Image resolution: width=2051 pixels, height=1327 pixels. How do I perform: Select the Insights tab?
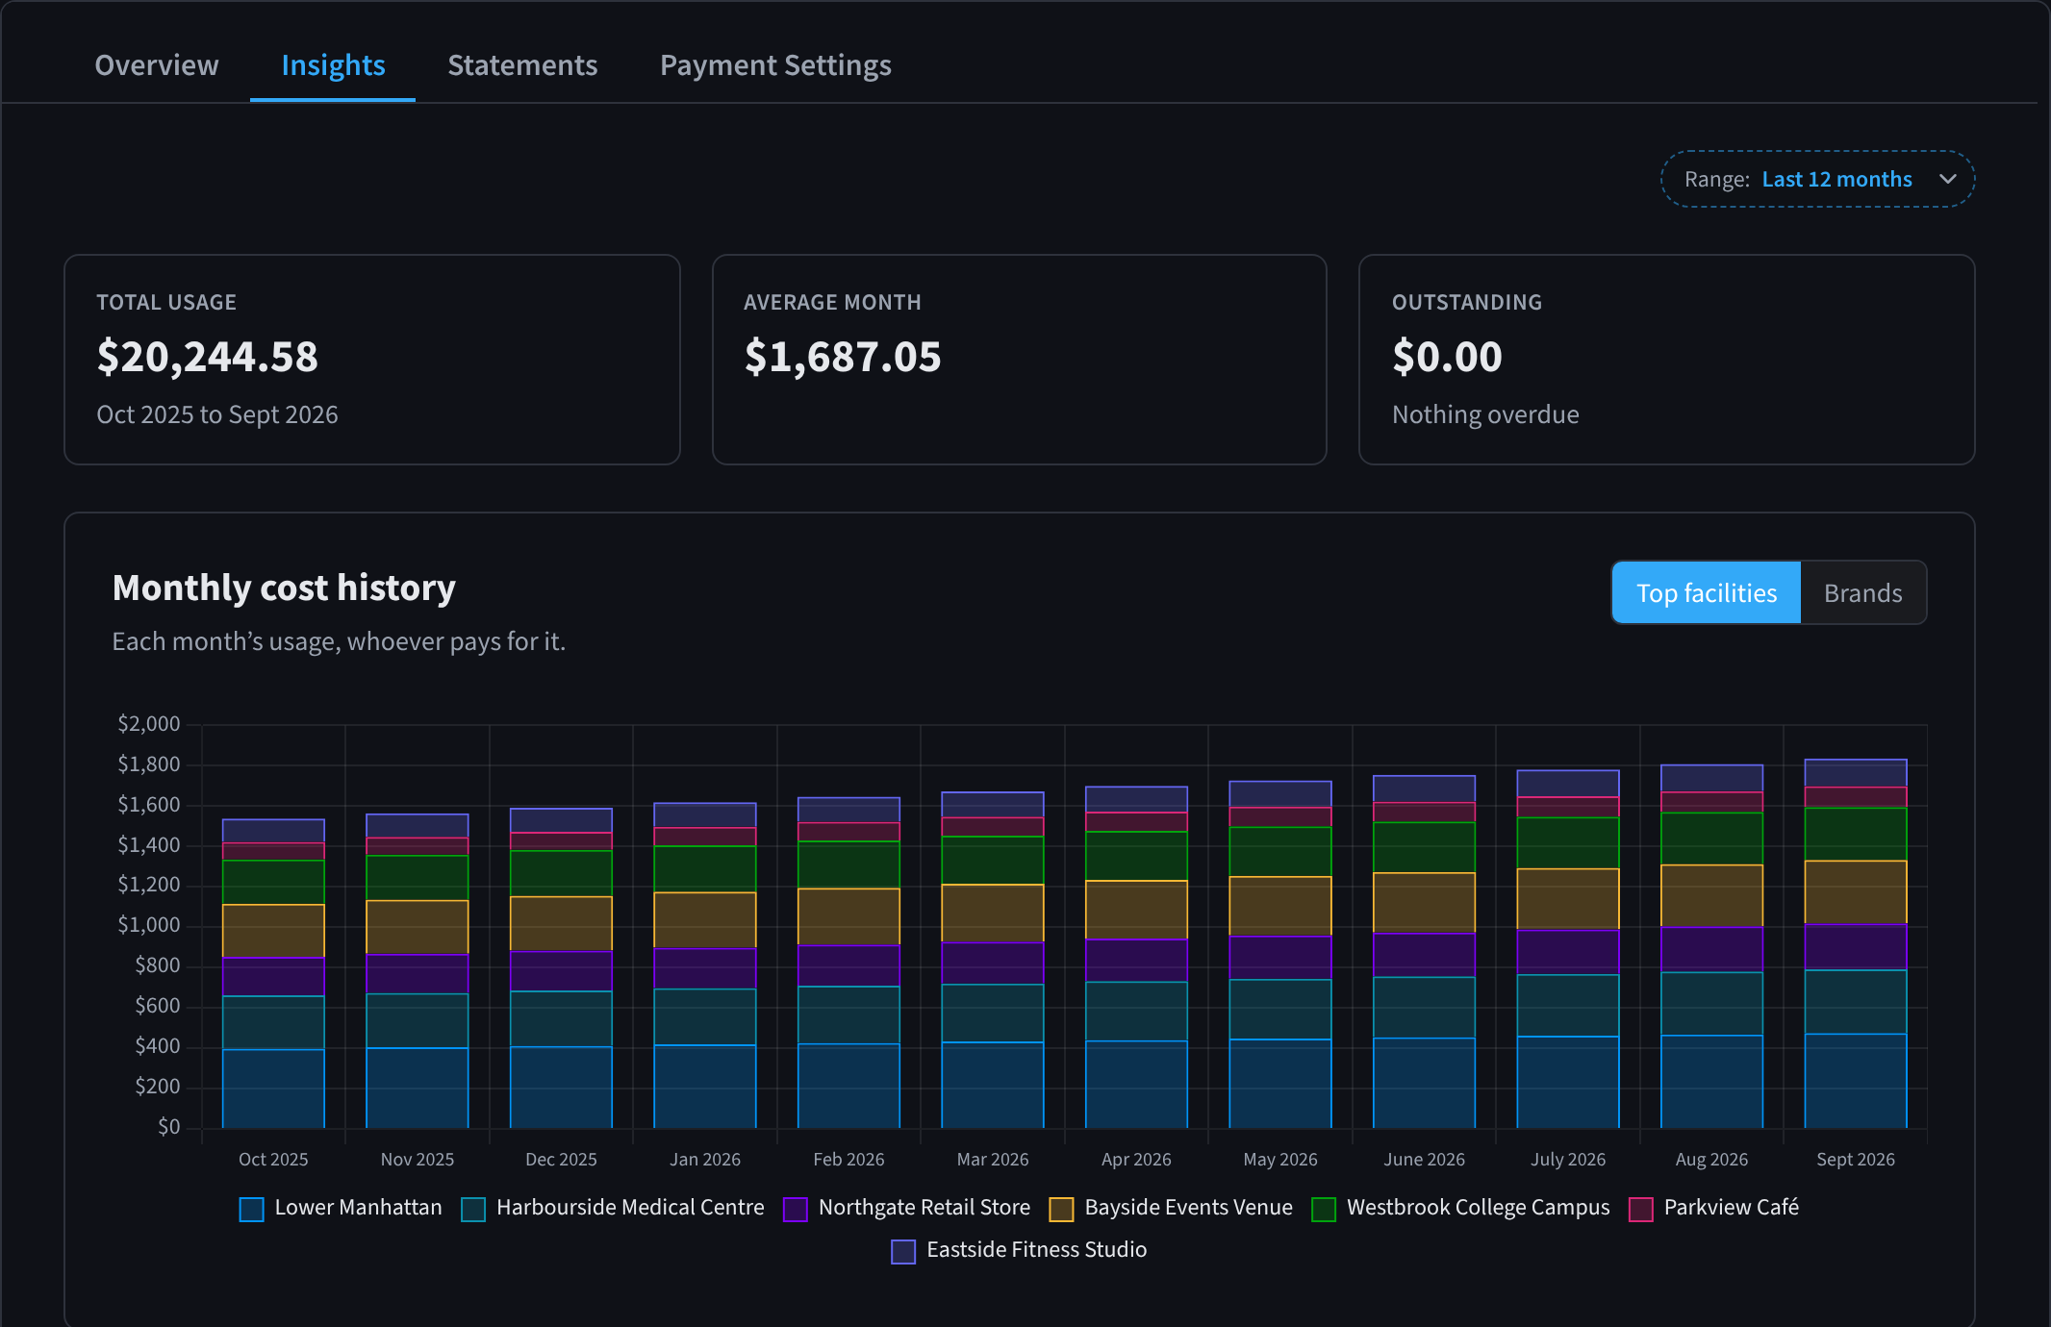333,65
